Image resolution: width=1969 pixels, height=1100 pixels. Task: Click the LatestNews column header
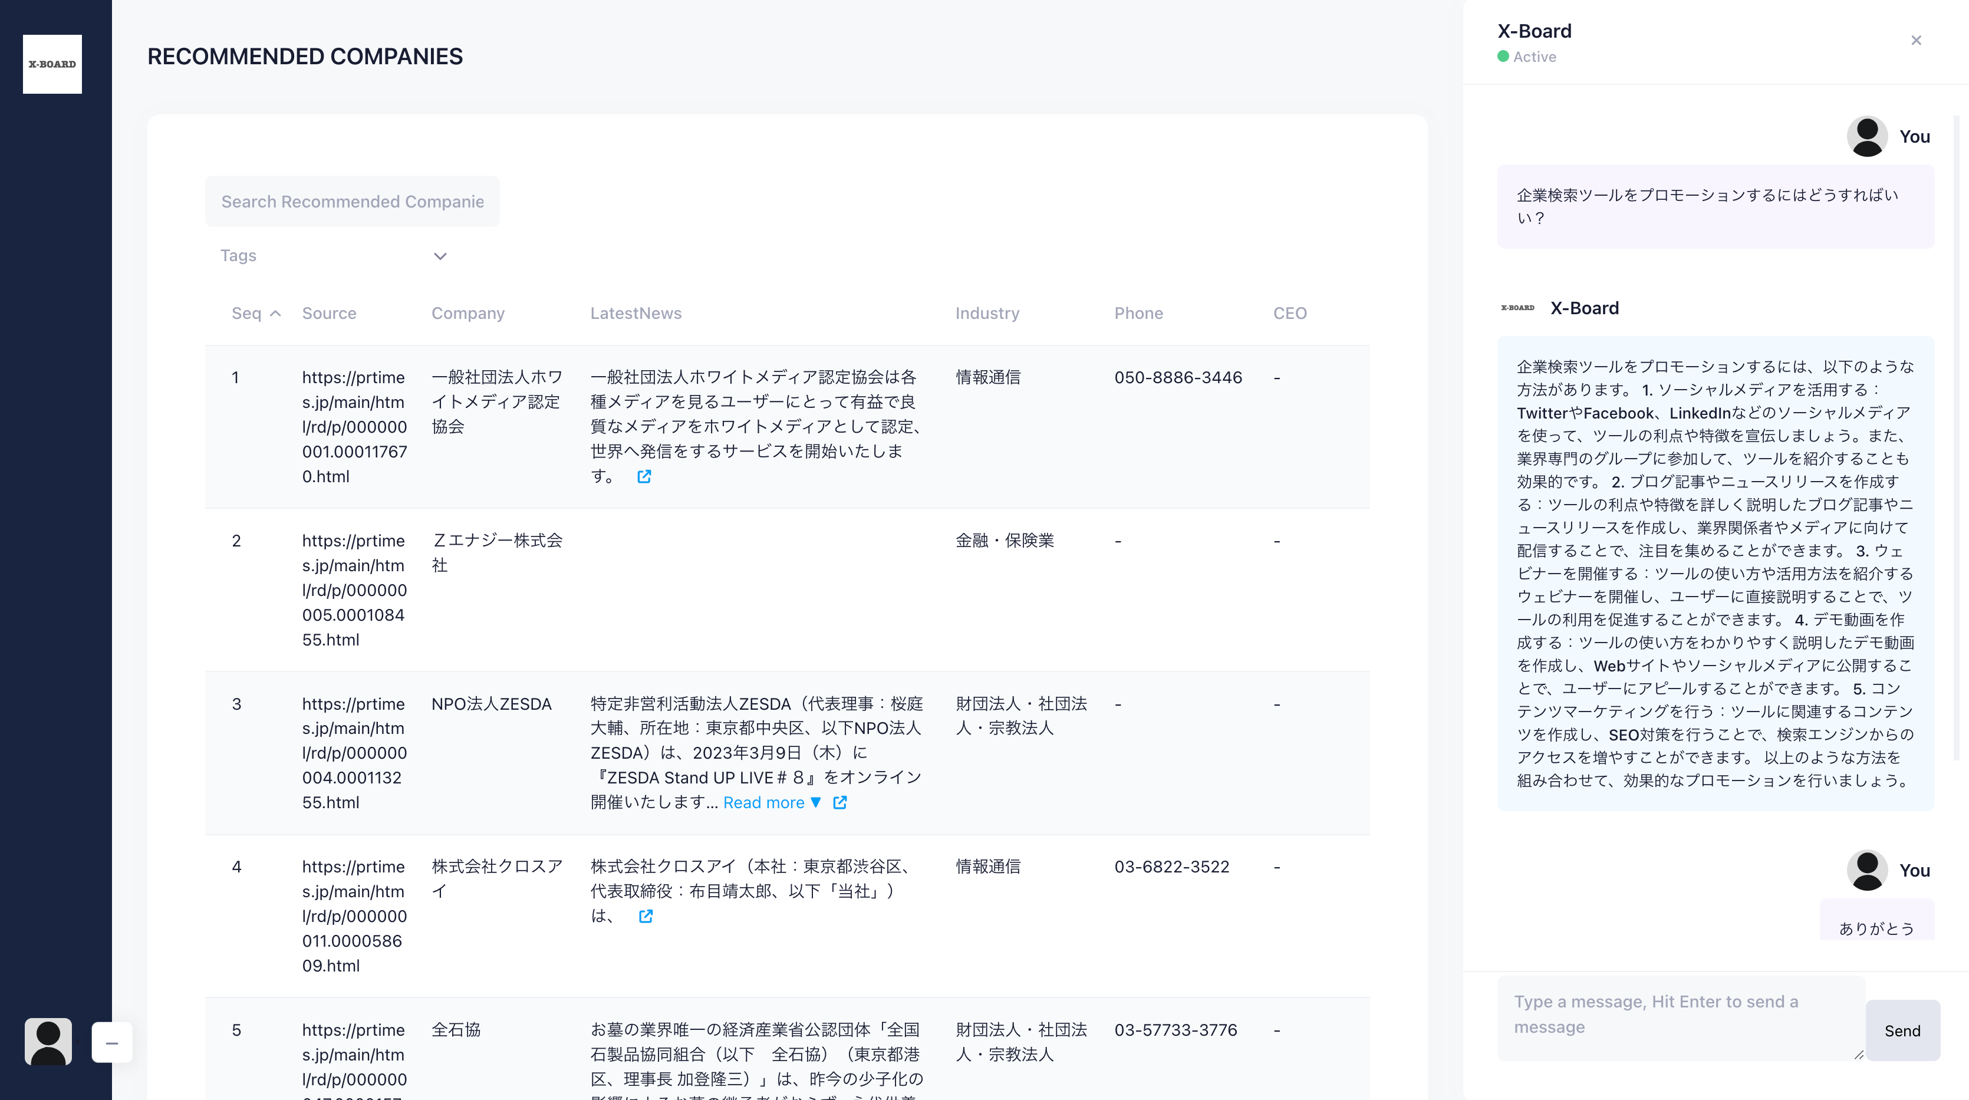[635, 314]
